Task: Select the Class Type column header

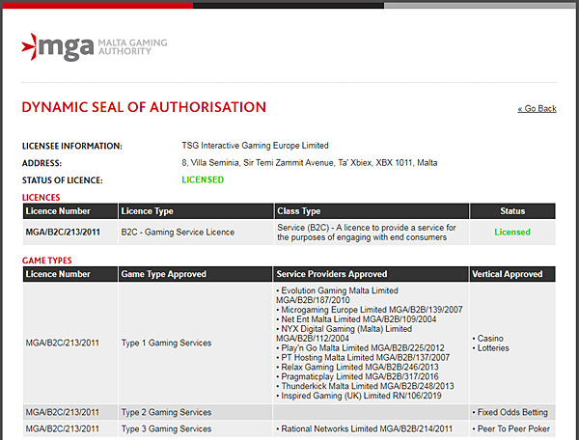Action: [x=298, y=211]
